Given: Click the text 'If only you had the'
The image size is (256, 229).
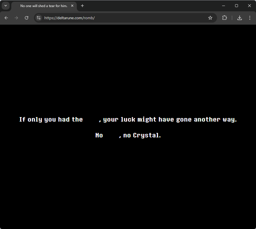Looking at the screenshot, I should click(51, 120).
